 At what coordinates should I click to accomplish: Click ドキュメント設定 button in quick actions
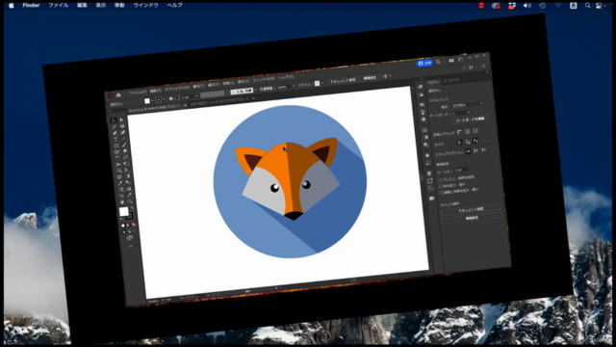click(x=472, y=209)
